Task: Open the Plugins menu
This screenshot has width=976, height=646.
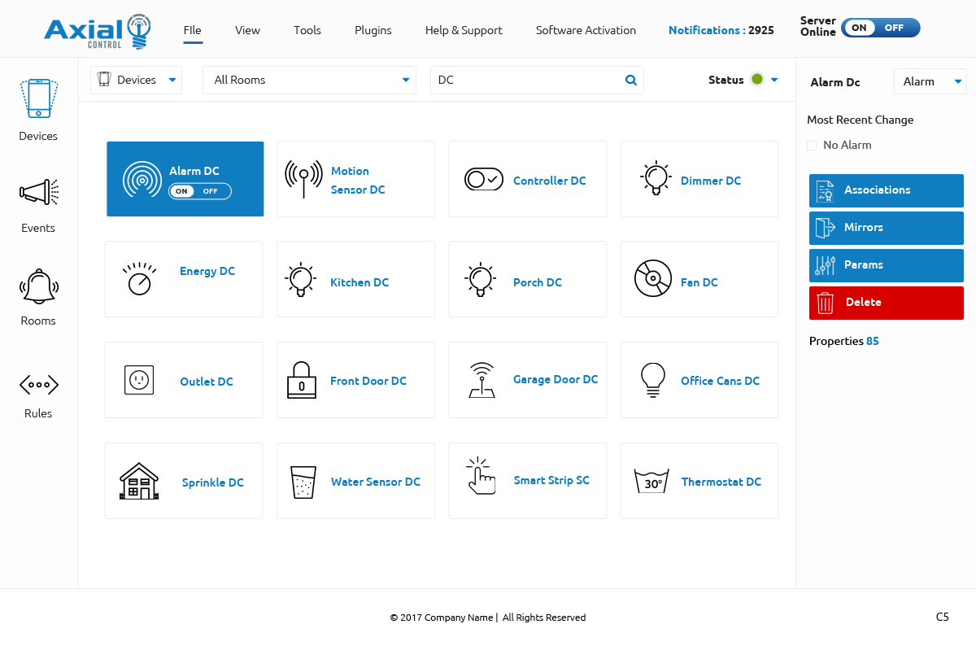Action: 373,30
